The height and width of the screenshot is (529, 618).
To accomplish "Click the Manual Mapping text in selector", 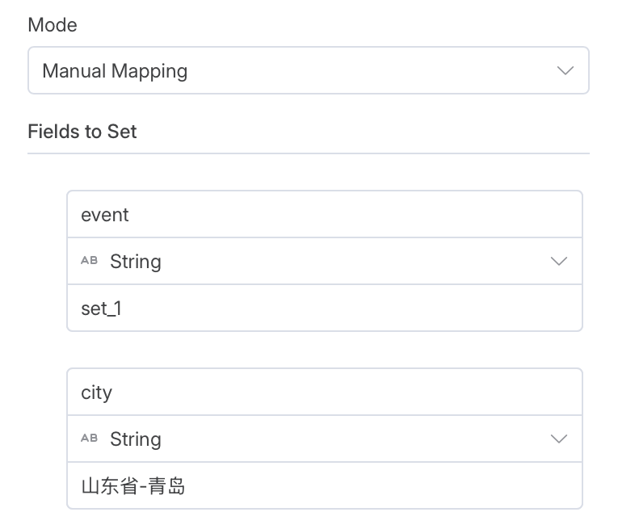I will click(x=115, y=72).
